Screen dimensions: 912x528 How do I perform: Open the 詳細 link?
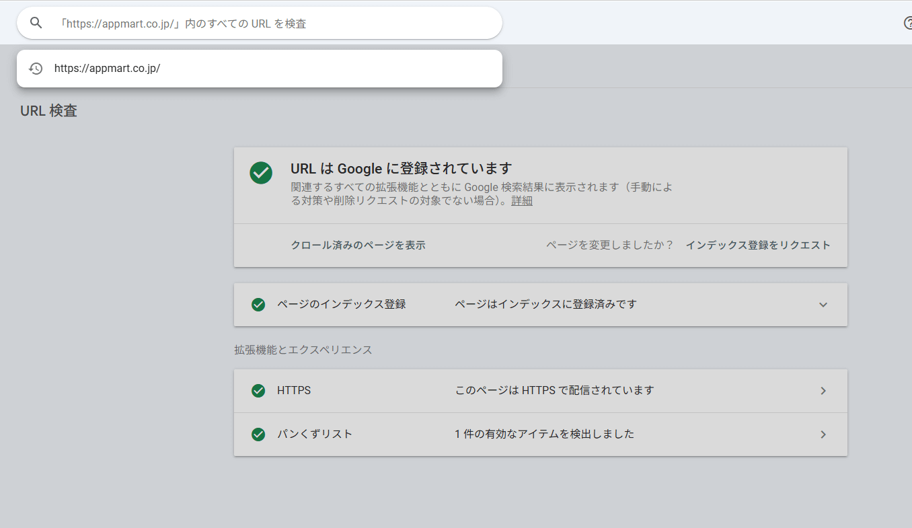tap(522, 200)
